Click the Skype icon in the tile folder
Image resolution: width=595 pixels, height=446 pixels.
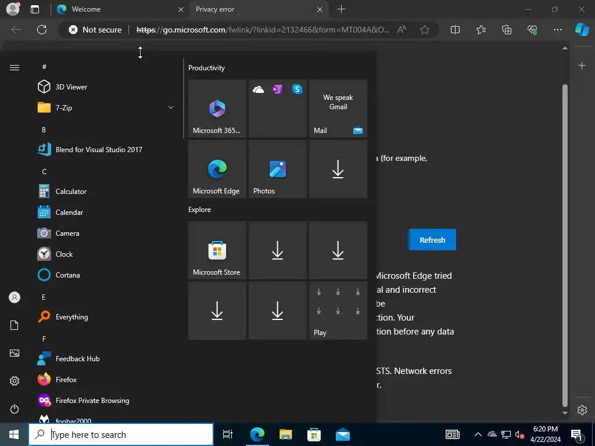(297, 89)
